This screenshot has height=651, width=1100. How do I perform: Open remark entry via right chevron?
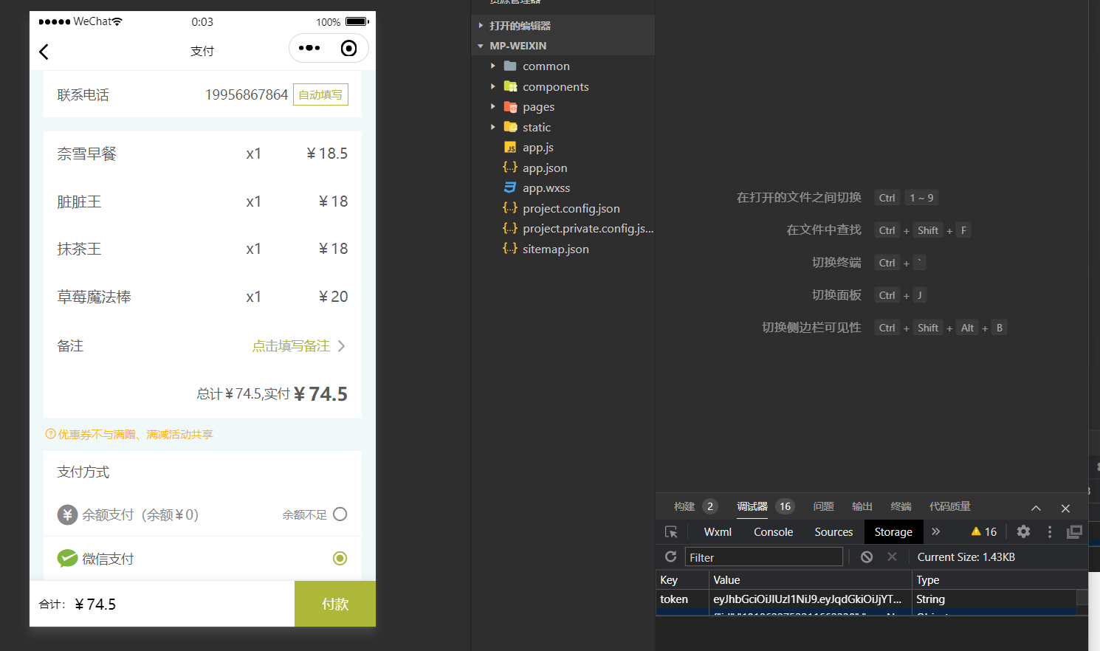[x=341, y=346]
